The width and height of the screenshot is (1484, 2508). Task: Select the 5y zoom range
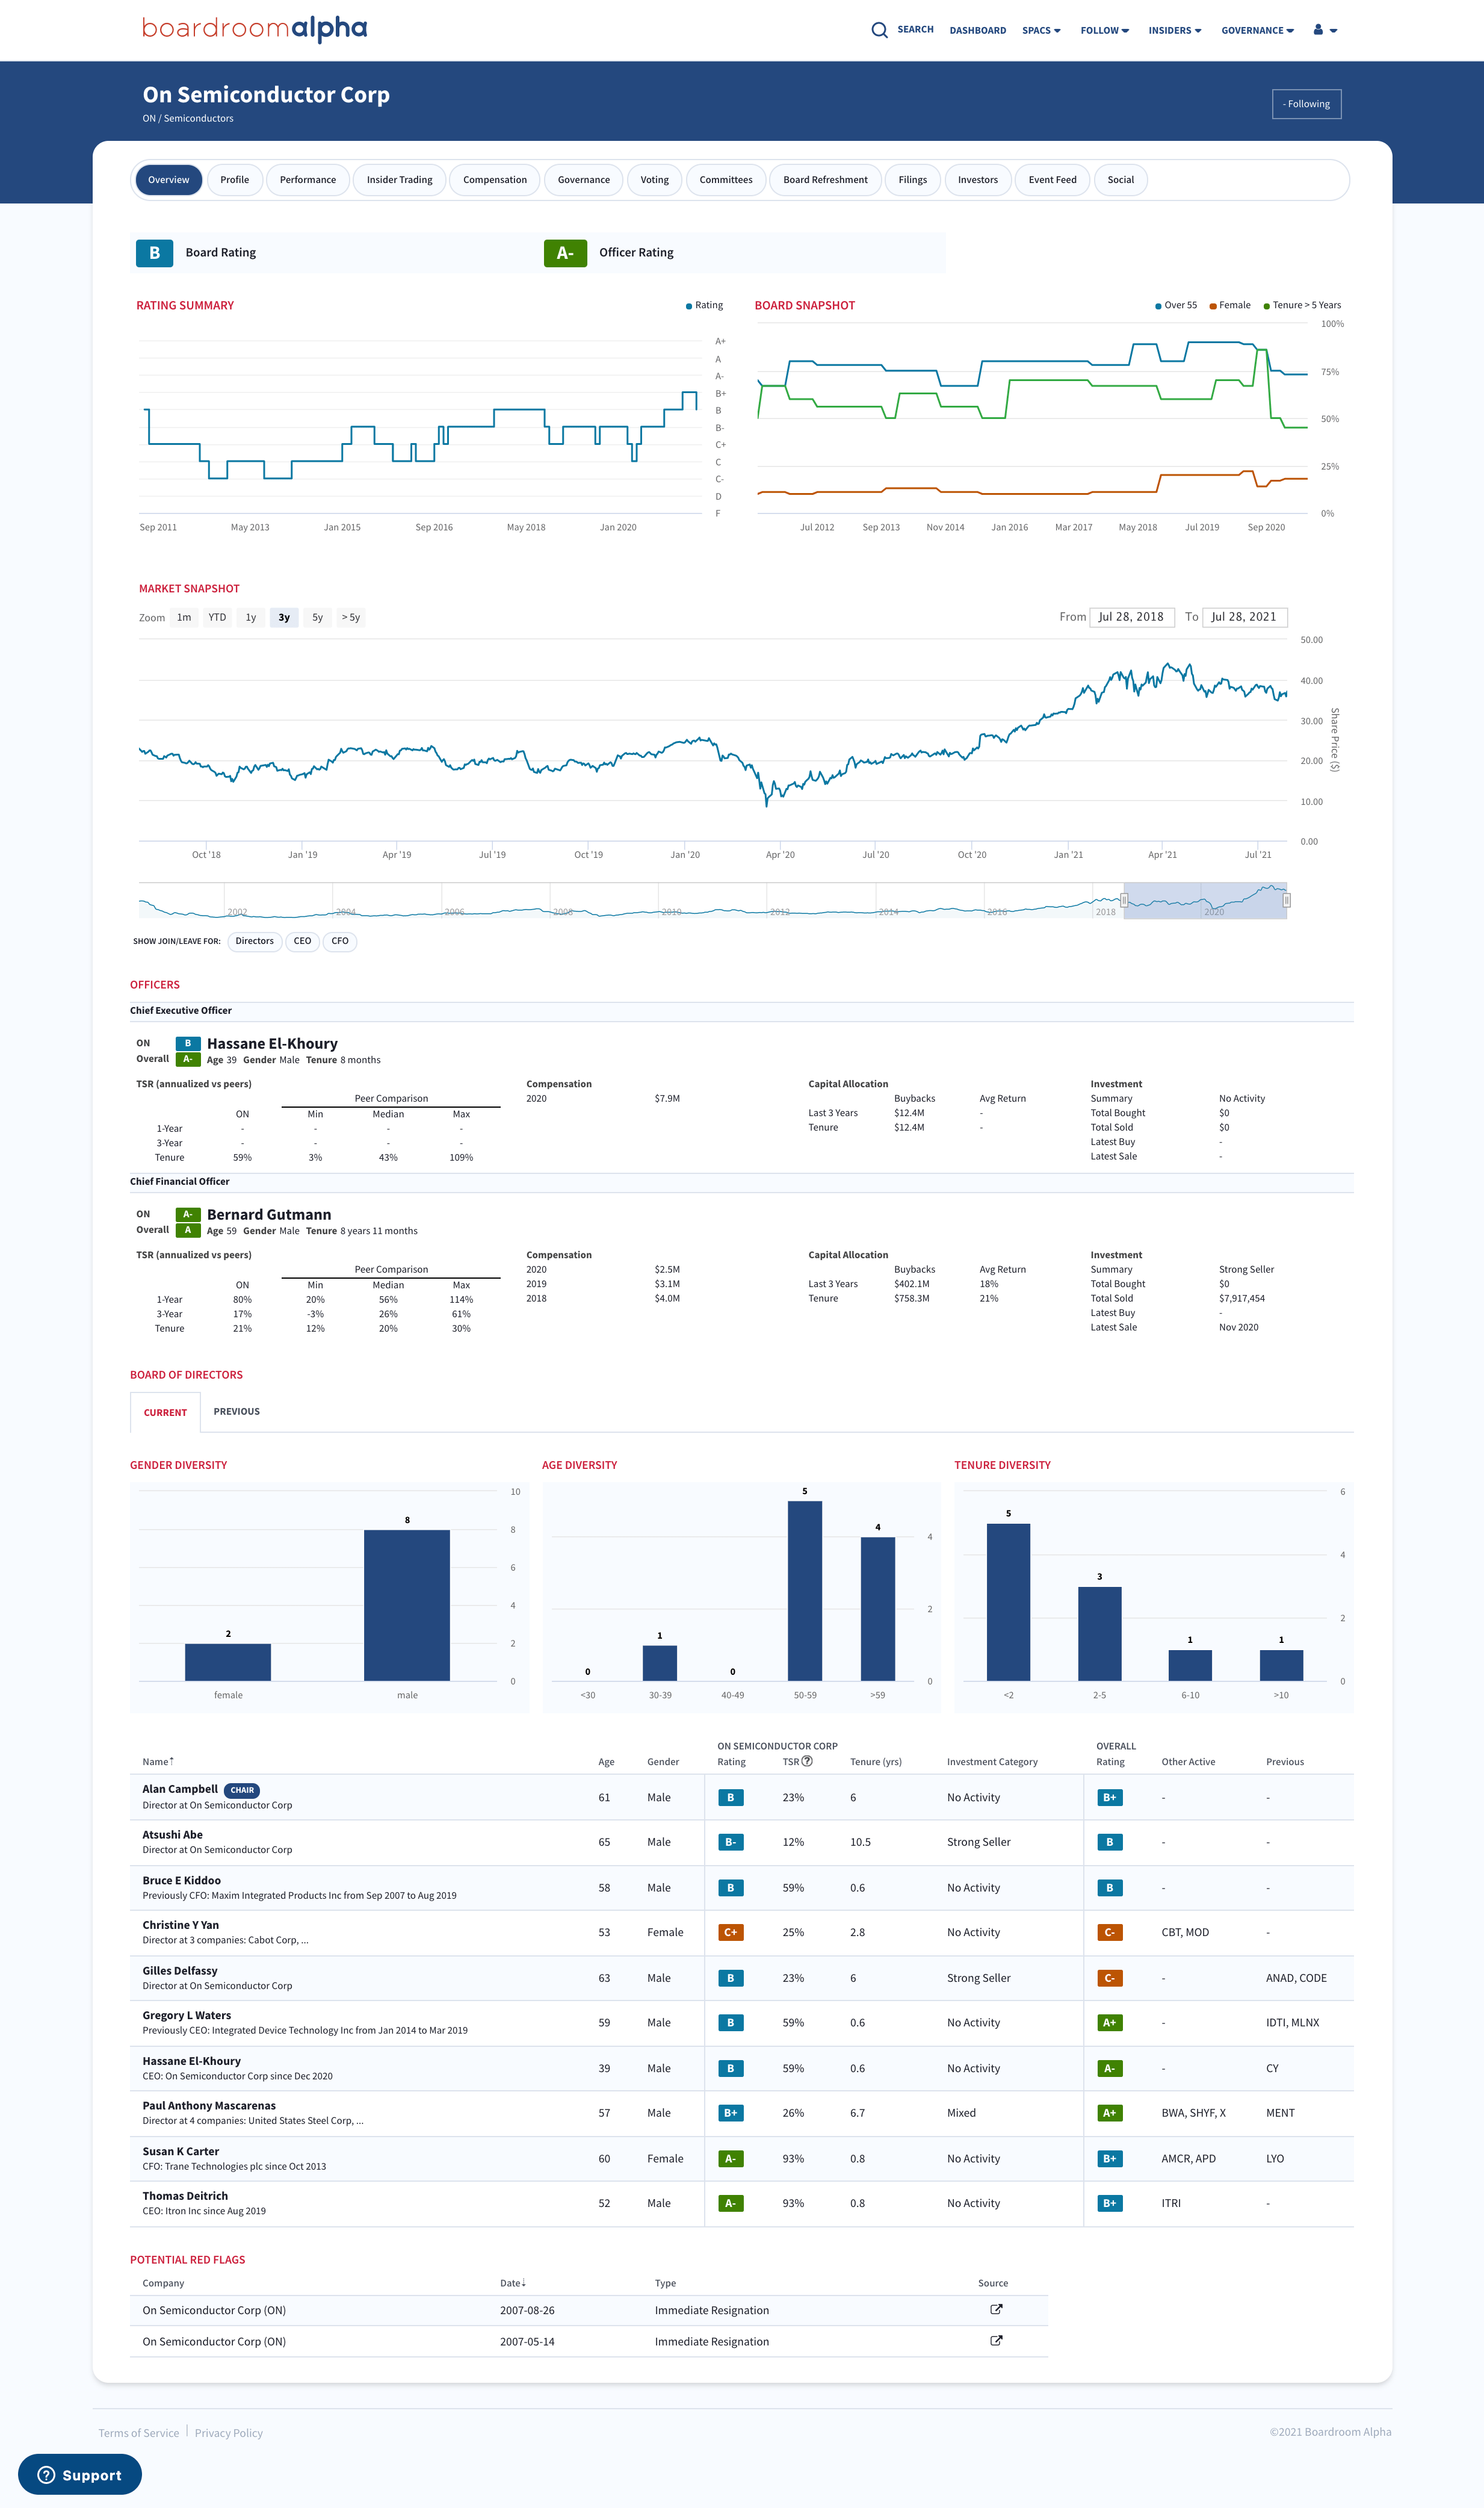click(317, 617)
